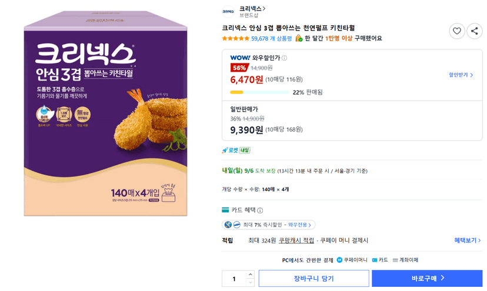Click the Rocket delivery badge
This screenshot has width=487, height=291.
[x=236, y=150]
